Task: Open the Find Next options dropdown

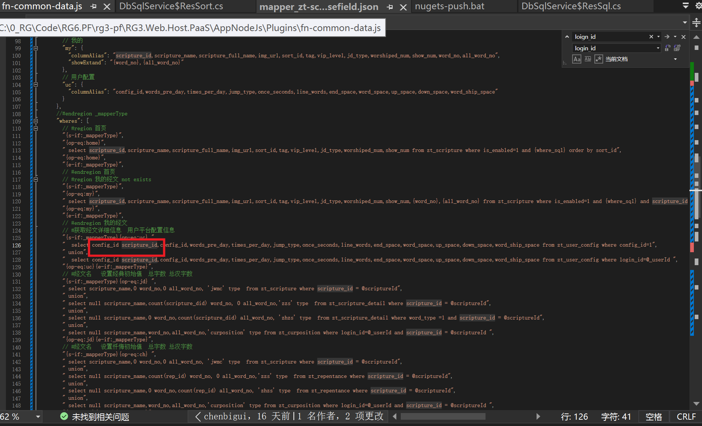Action: coord(675,37)
